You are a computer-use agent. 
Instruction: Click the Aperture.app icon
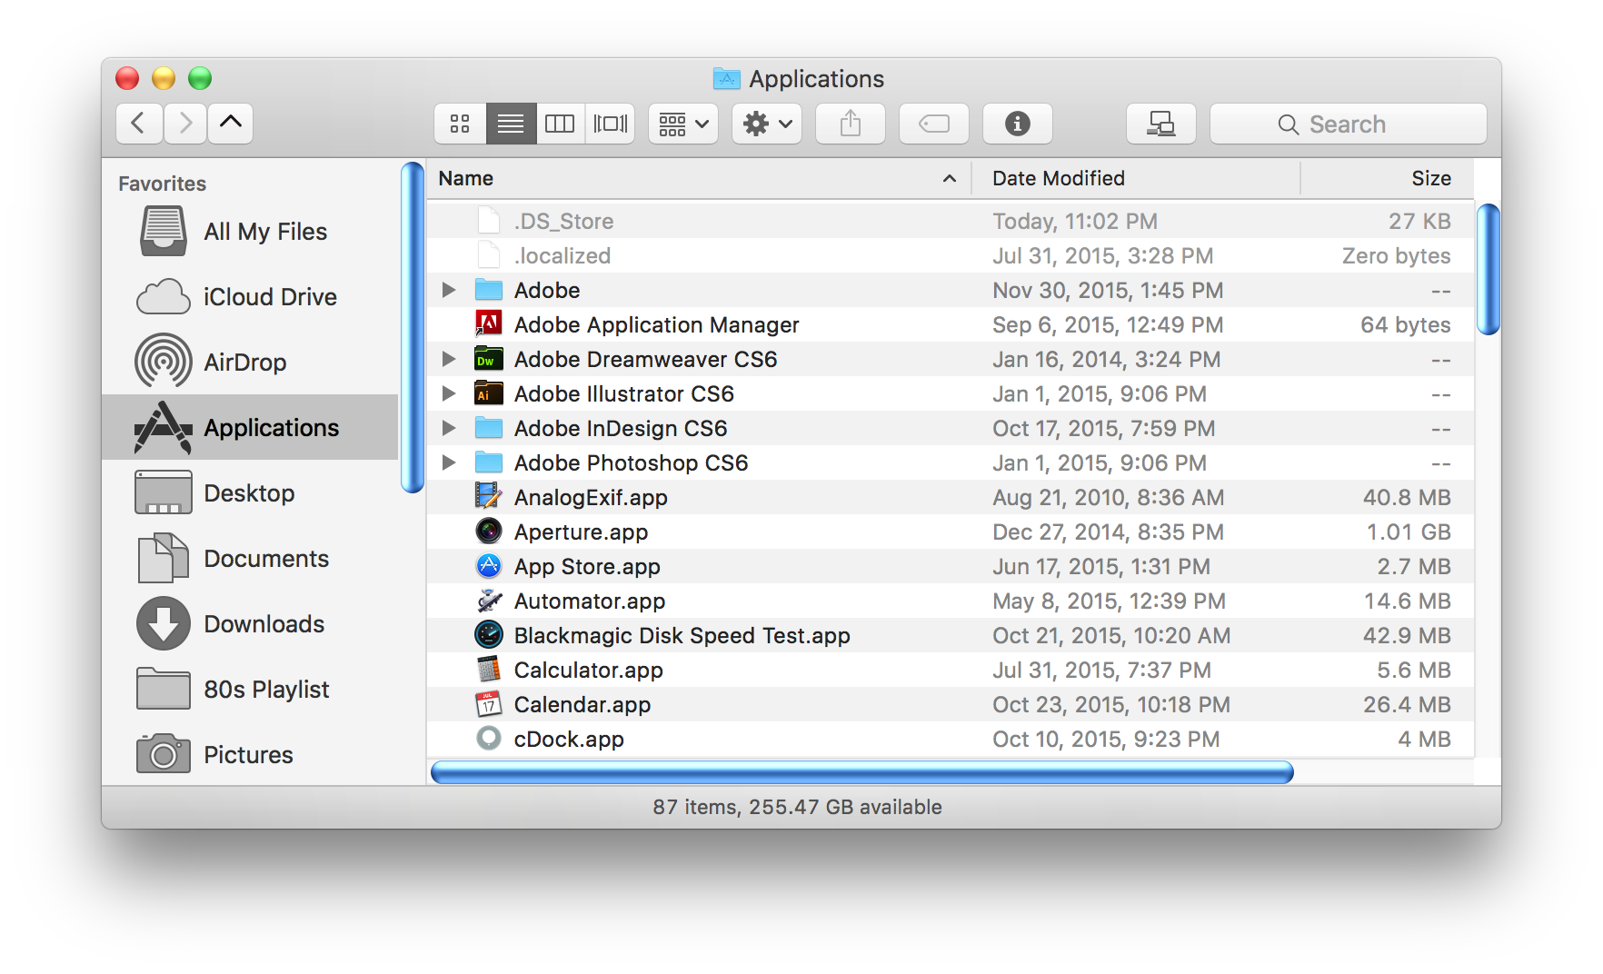click(x=489, y=531)
